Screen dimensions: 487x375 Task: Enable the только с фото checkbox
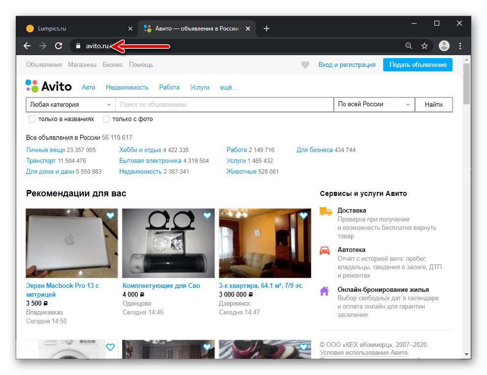tap(106, 119)
